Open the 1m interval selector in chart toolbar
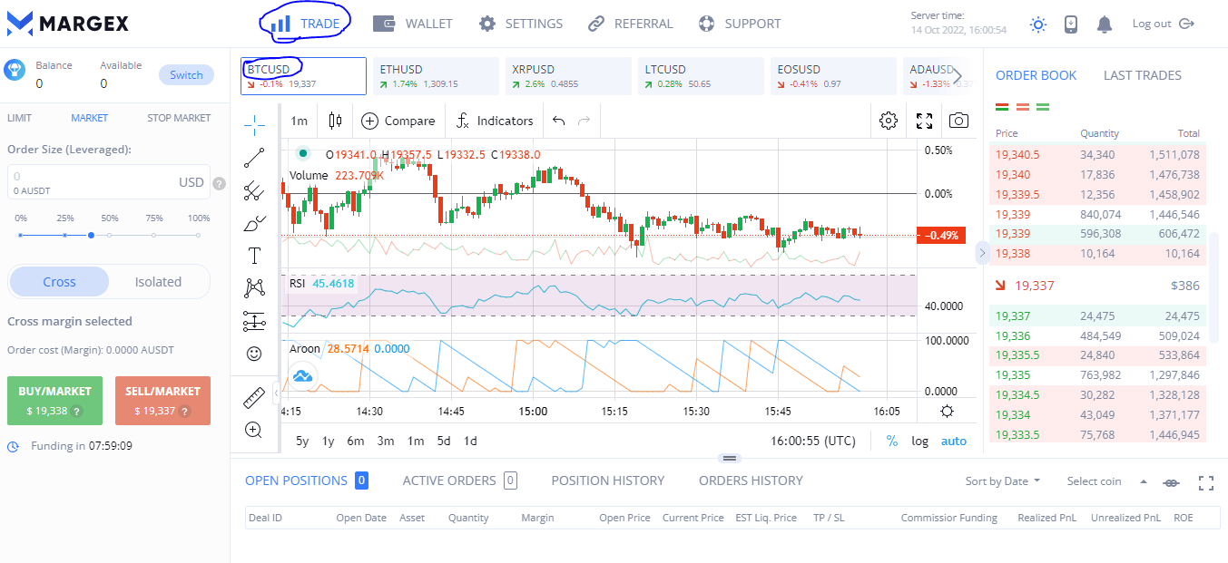1228x563 pixels. [300, 121]
